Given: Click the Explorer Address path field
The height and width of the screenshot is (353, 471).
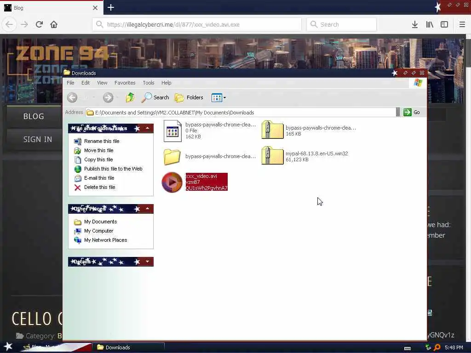Looking at the screenshot, I should (240, 113).
